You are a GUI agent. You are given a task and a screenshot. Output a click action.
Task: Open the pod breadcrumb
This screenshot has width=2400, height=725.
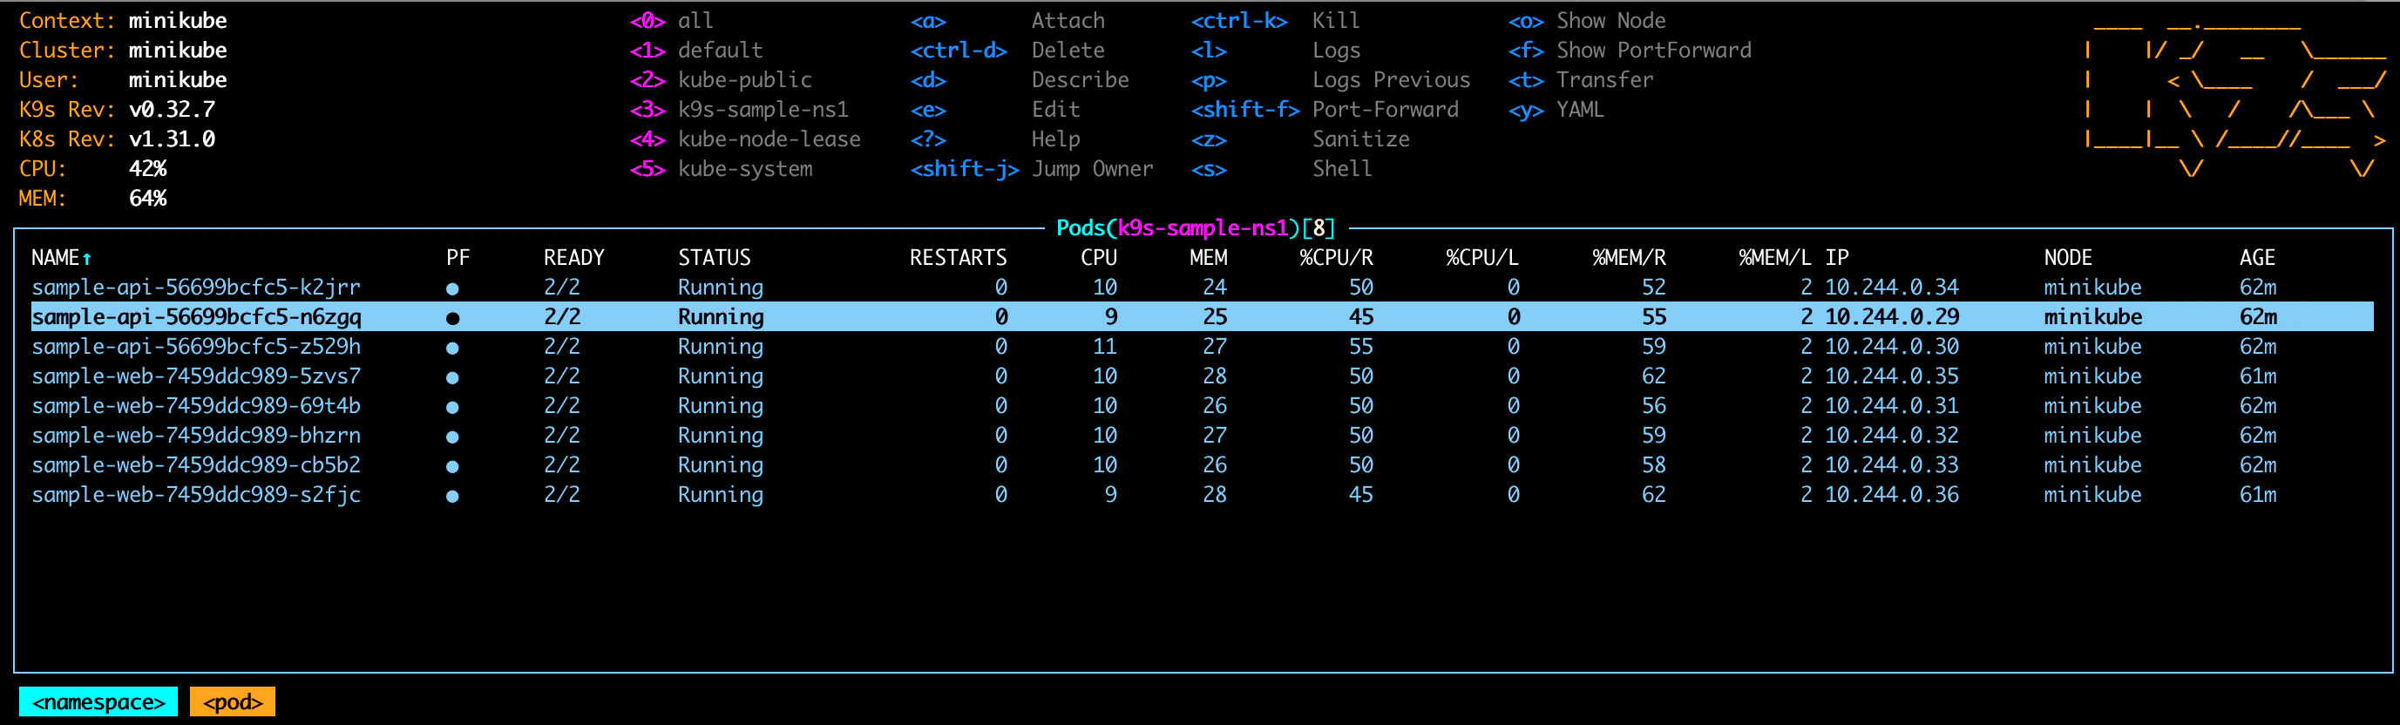[x=232, y=701]
